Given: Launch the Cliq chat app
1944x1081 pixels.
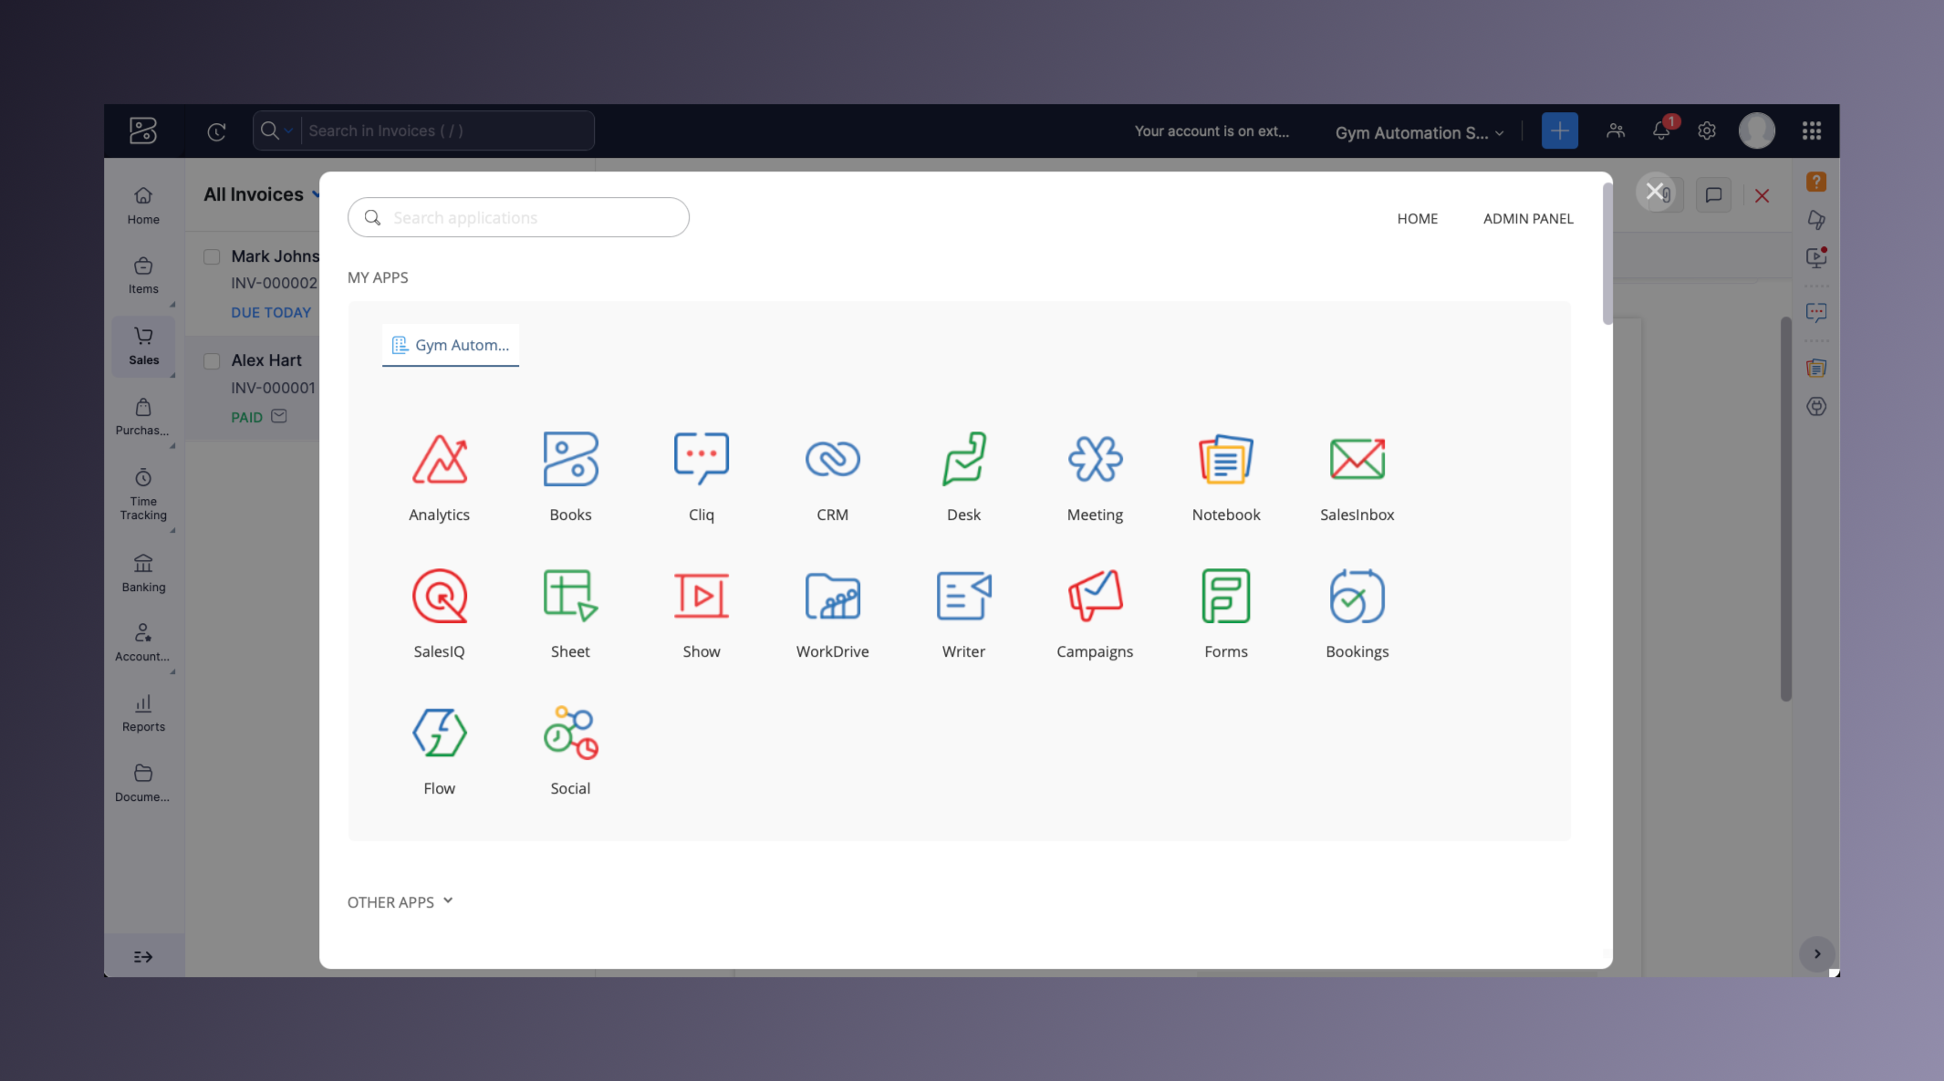Looking at the screenshot, I should click(701, 460).
